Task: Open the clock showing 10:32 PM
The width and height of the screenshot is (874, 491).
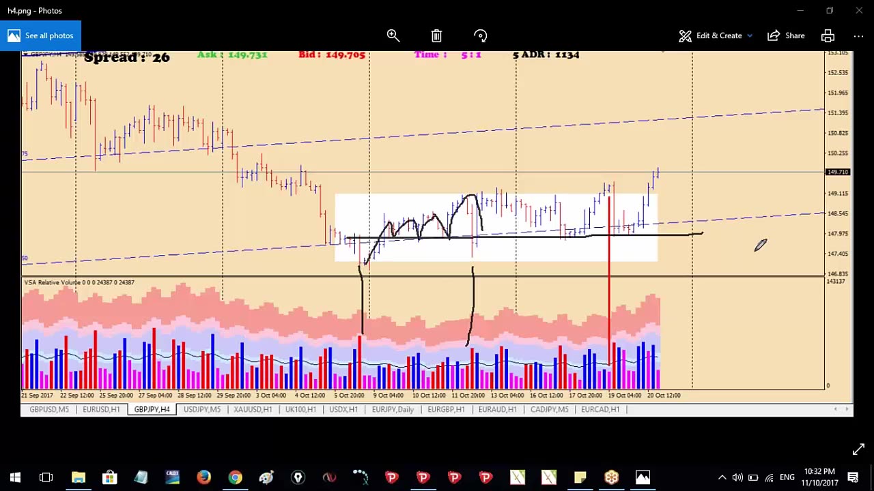Action: point(819,477)
